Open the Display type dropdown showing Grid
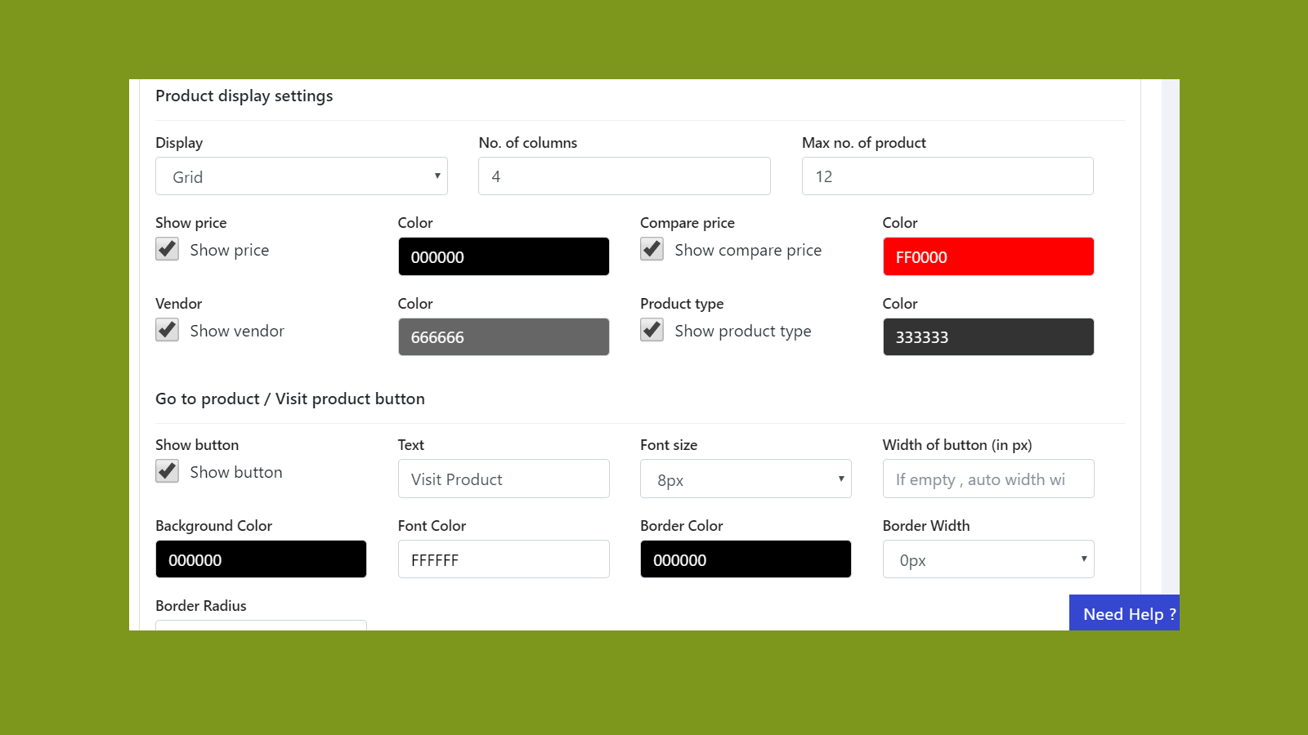This screenshot has width=1308, height=735. click(x=301, y=176)
